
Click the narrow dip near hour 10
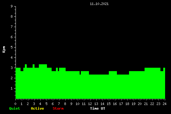(x=80, y=73)
